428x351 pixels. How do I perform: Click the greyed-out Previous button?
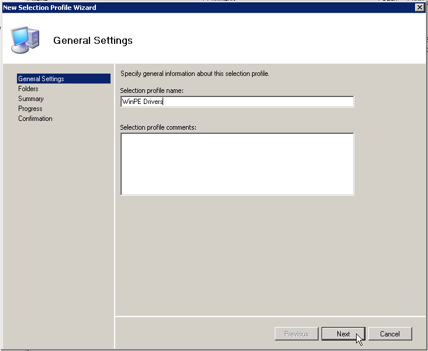point(296,334)
